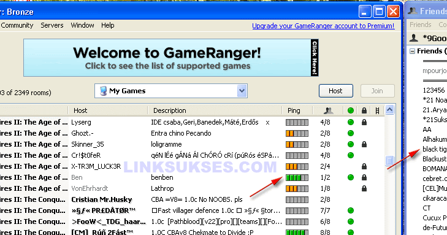Click the ping bar of Ghozt.- room
The width and height of the screenshot is (447, 235).
tap(297, 134)
